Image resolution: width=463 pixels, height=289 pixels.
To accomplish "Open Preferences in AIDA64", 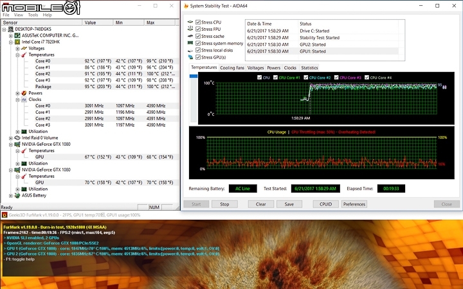I will tap(354, 204).
